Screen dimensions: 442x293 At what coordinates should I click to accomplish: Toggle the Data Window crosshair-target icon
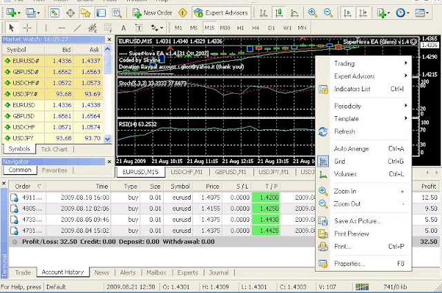pos(70,12)
